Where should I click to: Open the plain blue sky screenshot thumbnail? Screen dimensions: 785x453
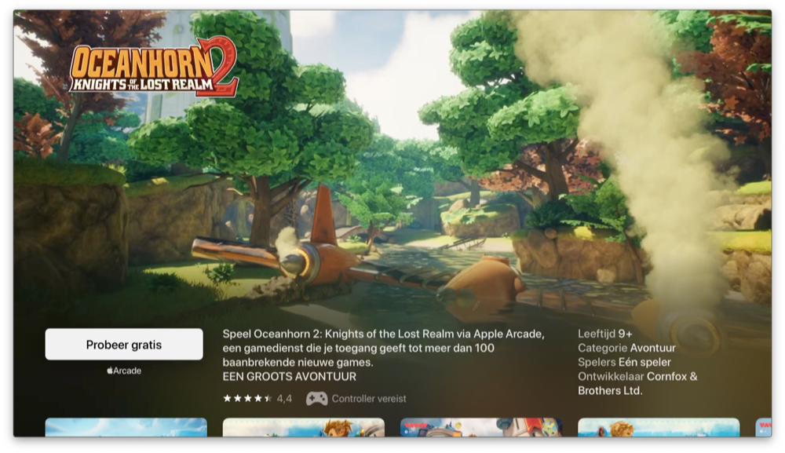coord(126,427)
